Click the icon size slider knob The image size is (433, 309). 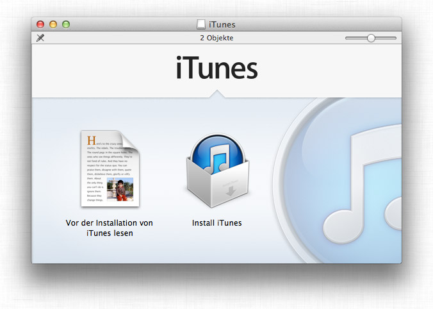(371, 38)
